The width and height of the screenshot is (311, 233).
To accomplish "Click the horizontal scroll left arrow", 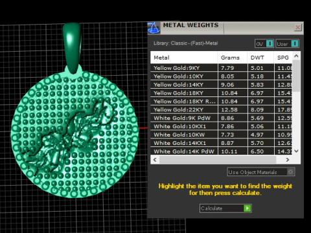I will pos(155,160).
